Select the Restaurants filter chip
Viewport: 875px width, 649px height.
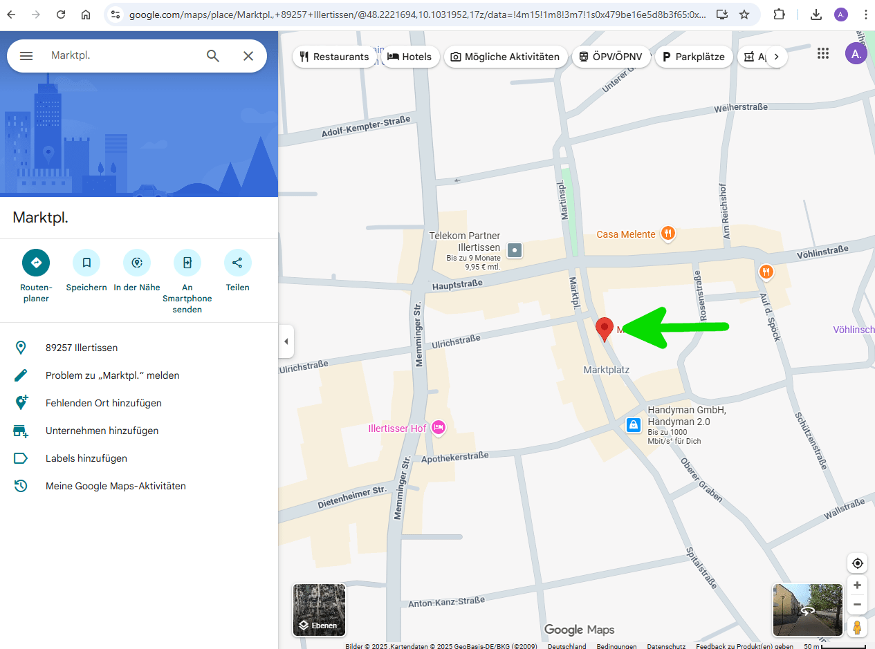click(x=335, y=57)
